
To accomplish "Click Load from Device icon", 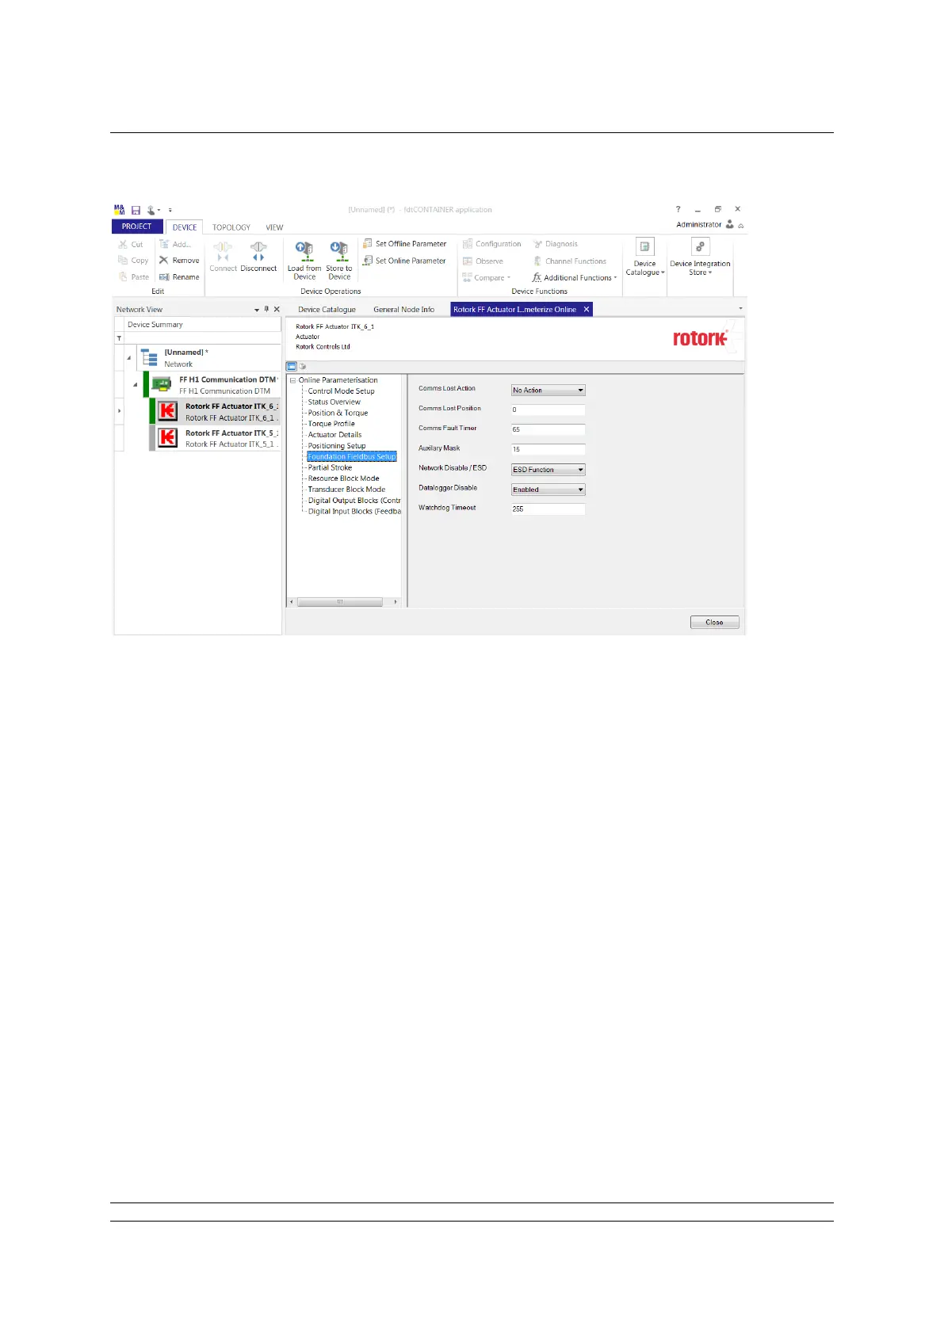I will point(304,251).
